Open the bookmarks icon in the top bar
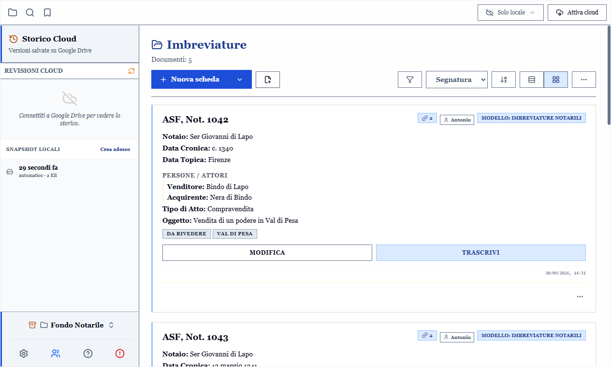This screenshot has width=611, height=367. coord(47,13)
